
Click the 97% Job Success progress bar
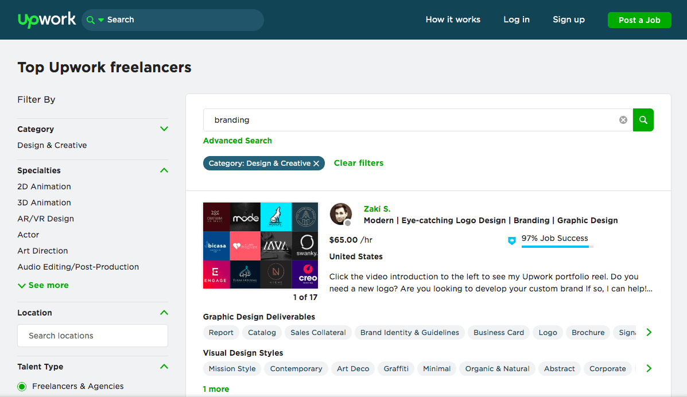(557, 247)
